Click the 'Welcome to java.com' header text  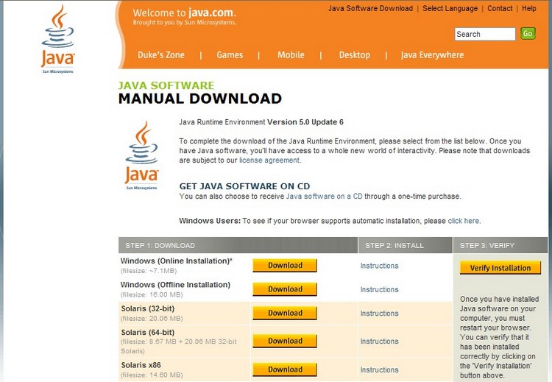click(x=185, y=13)
